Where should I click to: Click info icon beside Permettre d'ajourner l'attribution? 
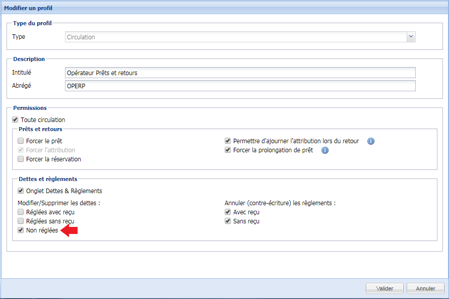pyautogui.click(x=370, y=141)
